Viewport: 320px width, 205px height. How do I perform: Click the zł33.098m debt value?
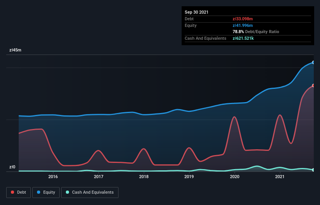(x=243, y=19)
